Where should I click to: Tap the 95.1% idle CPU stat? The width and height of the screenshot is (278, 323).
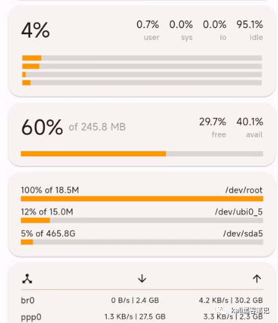point(250,30)
